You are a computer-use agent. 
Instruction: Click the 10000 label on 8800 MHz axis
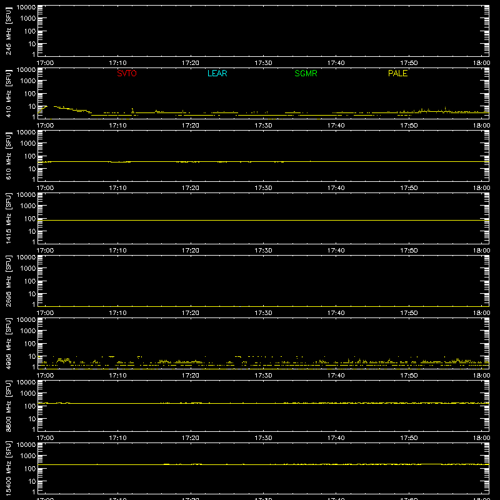coord(26,382)
